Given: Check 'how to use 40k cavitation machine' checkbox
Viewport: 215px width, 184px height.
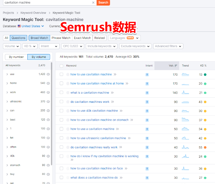Looking at the screenshot, I should (x=61, y=111).
